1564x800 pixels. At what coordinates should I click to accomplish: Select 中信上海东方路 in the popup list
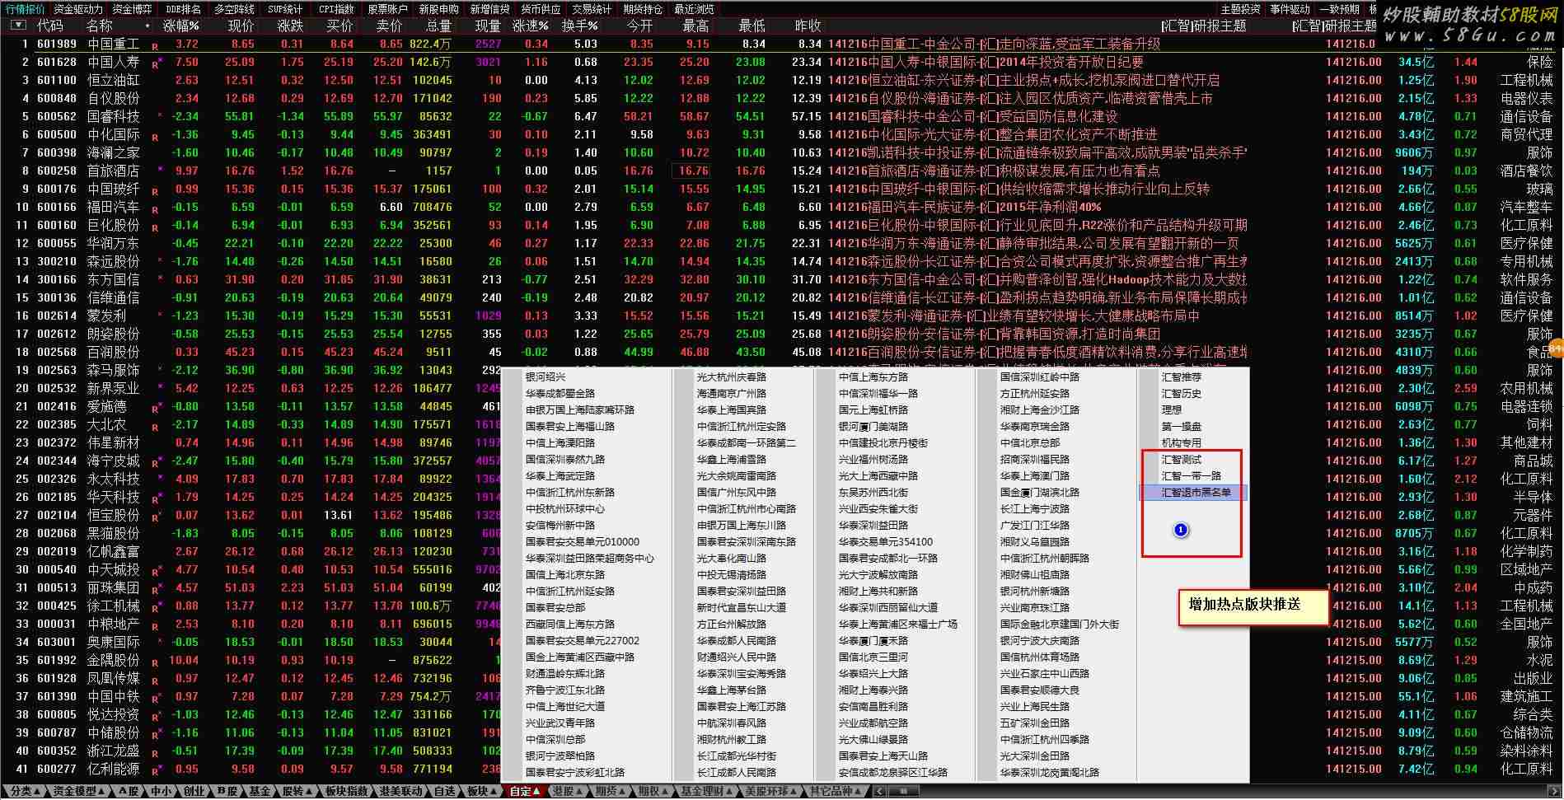[873, 377]
